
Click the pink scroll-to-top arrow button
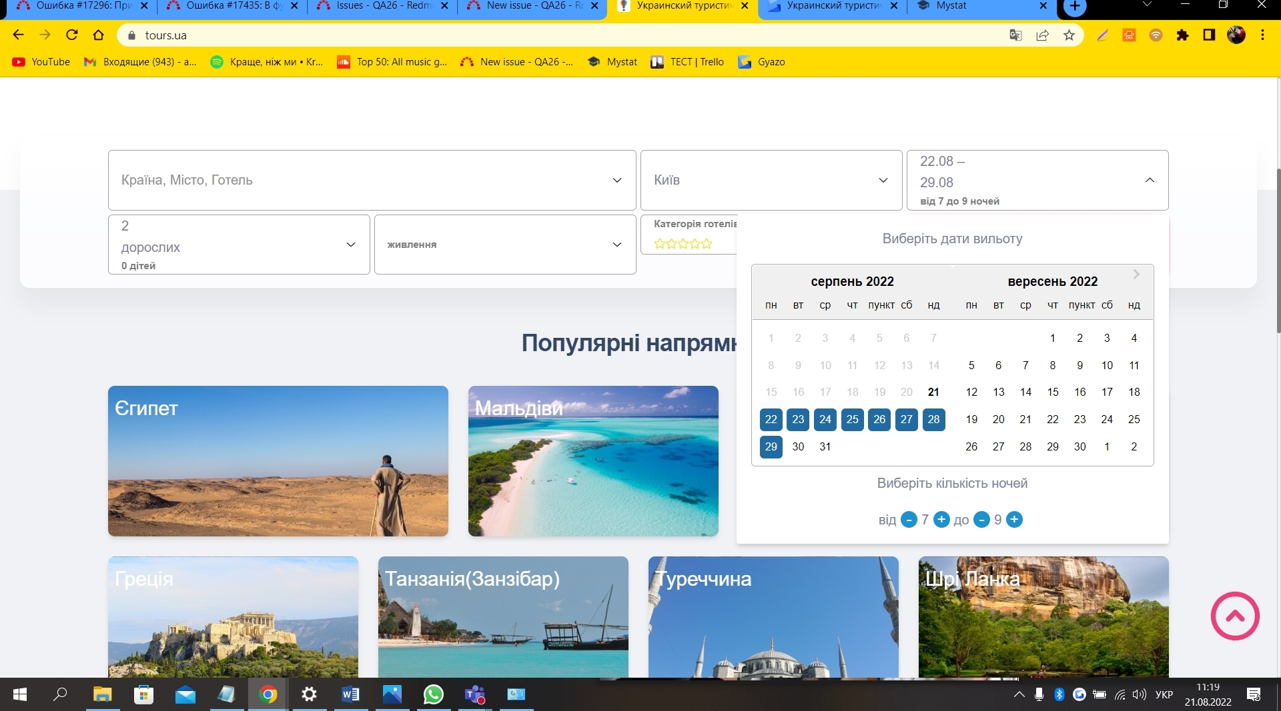(x=1235, y=616)
